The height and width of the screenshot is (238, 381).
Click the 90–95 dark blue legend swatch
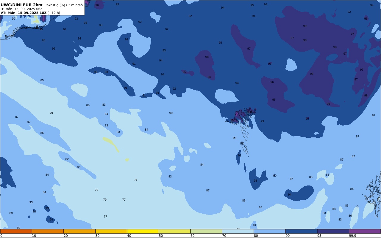[x=301, y=231]
